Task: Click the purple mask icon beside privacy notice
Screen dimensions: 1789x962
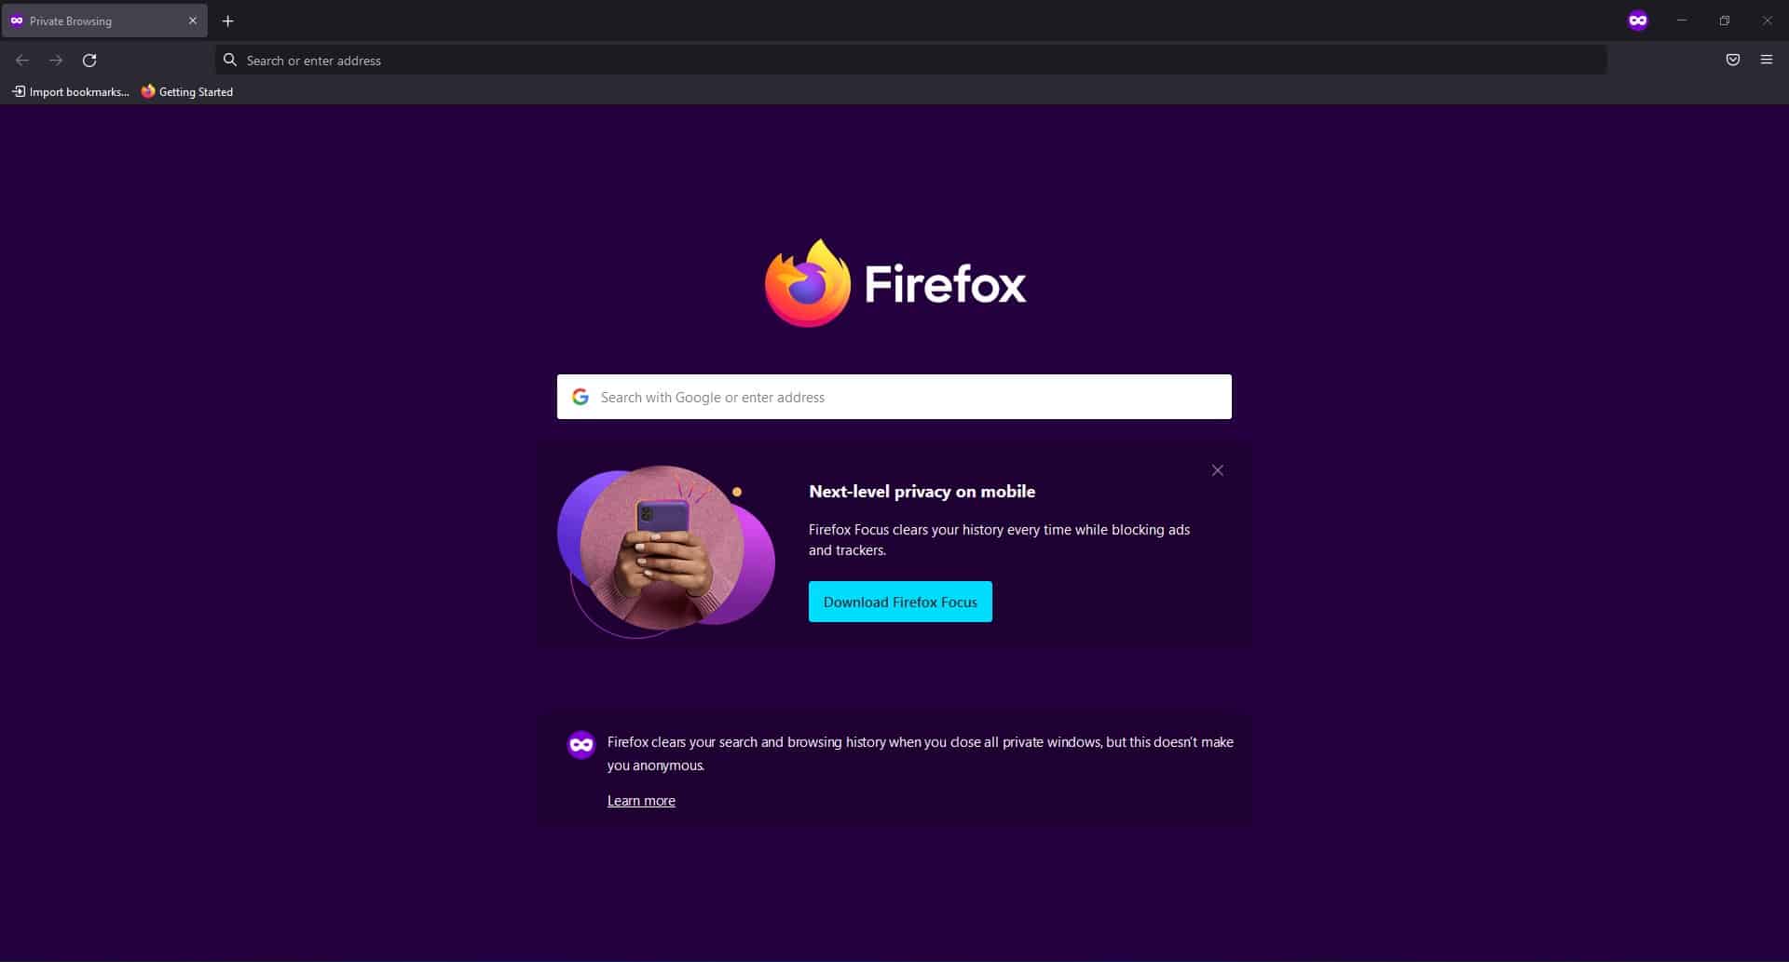Action: (581, 744)
